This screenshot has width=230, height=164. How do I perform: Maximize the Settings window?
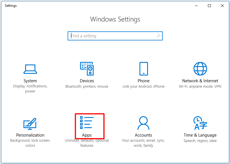point(209,6)
